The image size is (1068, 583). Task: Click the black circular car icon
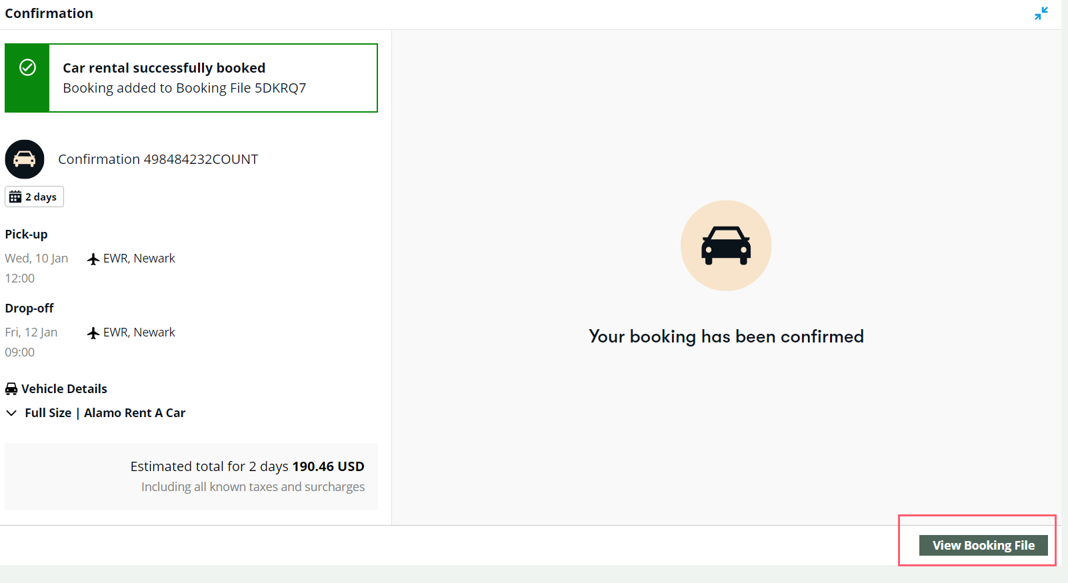25,159
